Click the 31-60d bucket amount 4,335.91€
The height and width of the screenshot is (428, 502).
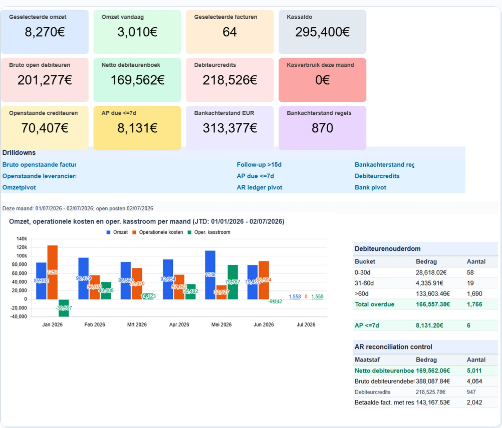pos(430,283)
